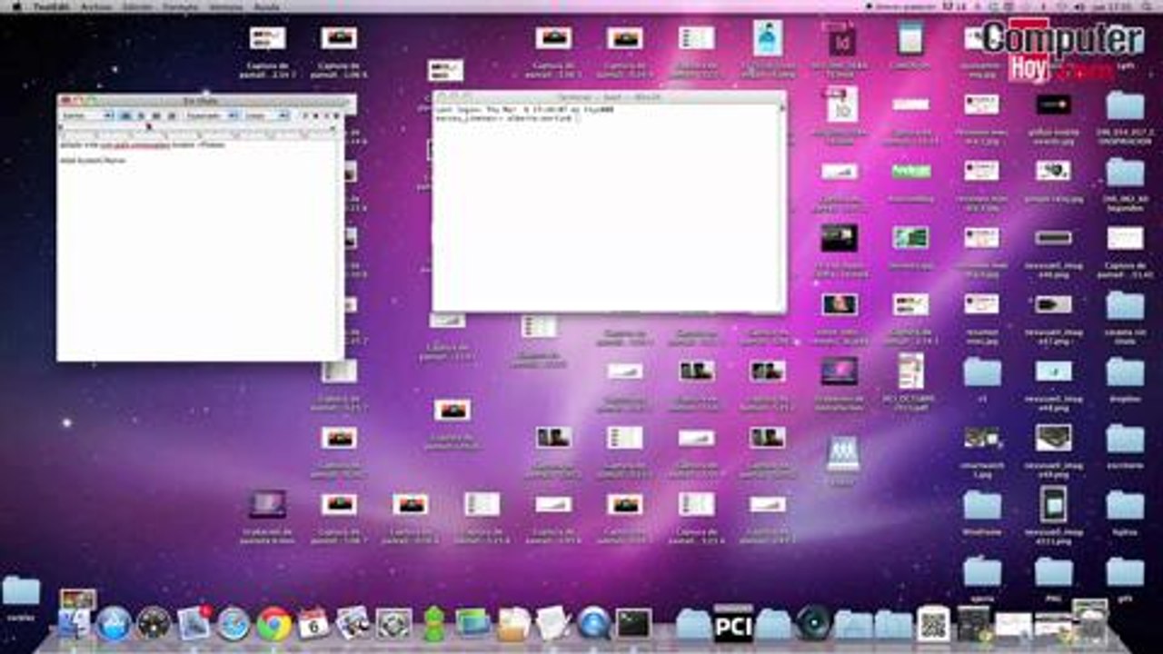Open Listas dropdown in TextEdit toolbar
Viewport: 1163px width, 654px height.
[266, 115]
